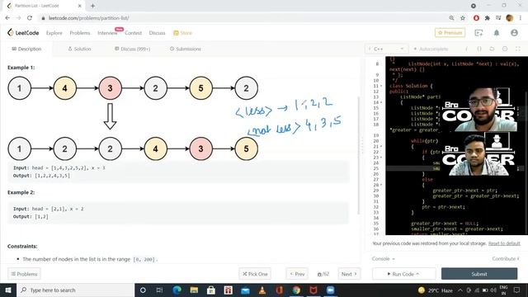Click the red extension icon in browser toolbar
Screen dimensions: 528x297
coord(476,18)
